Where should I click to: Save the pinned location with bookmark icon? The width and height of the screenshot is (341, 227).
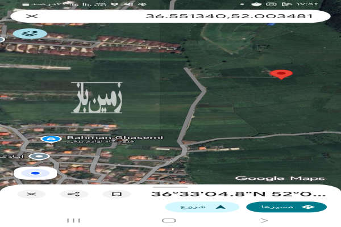click(x=117, y=194)
